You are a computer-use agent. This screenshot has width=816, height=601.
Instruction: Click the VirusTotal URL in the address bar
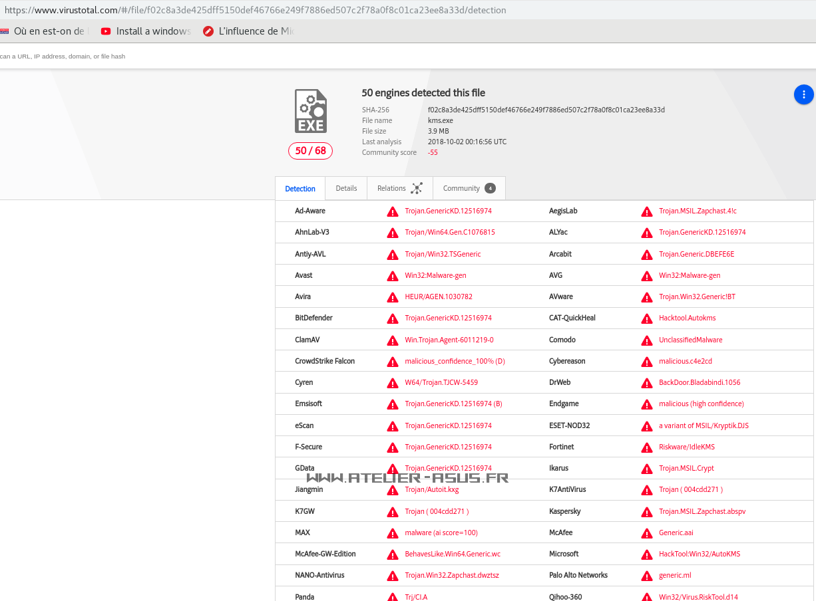click(255, 10)
